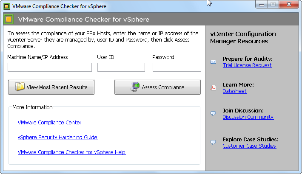Screen dimensions: 302x174
Task: Open the Trial License Request link
Action: point(247,65)
